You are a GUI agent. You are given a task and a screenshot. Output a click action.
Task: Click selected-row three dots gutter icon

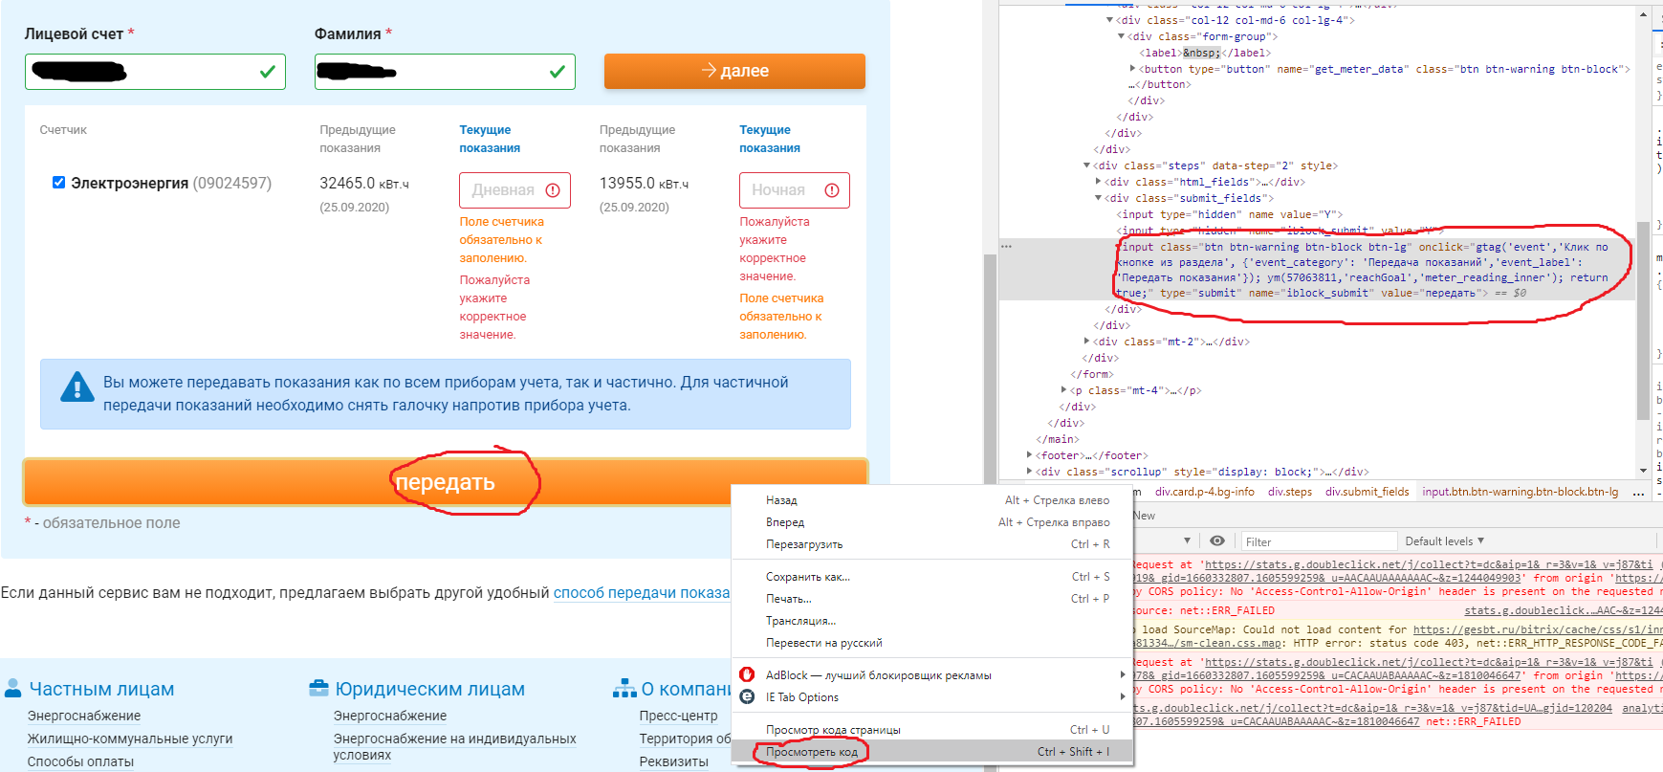point(1006,247)
